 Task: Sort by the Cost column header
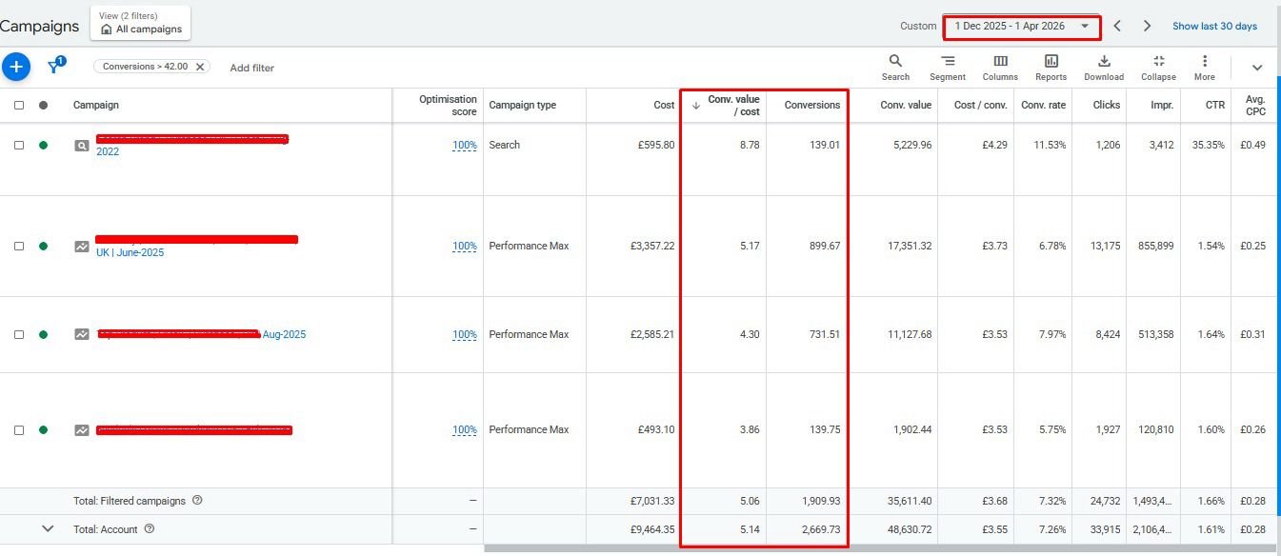click(x=664, y=105)
